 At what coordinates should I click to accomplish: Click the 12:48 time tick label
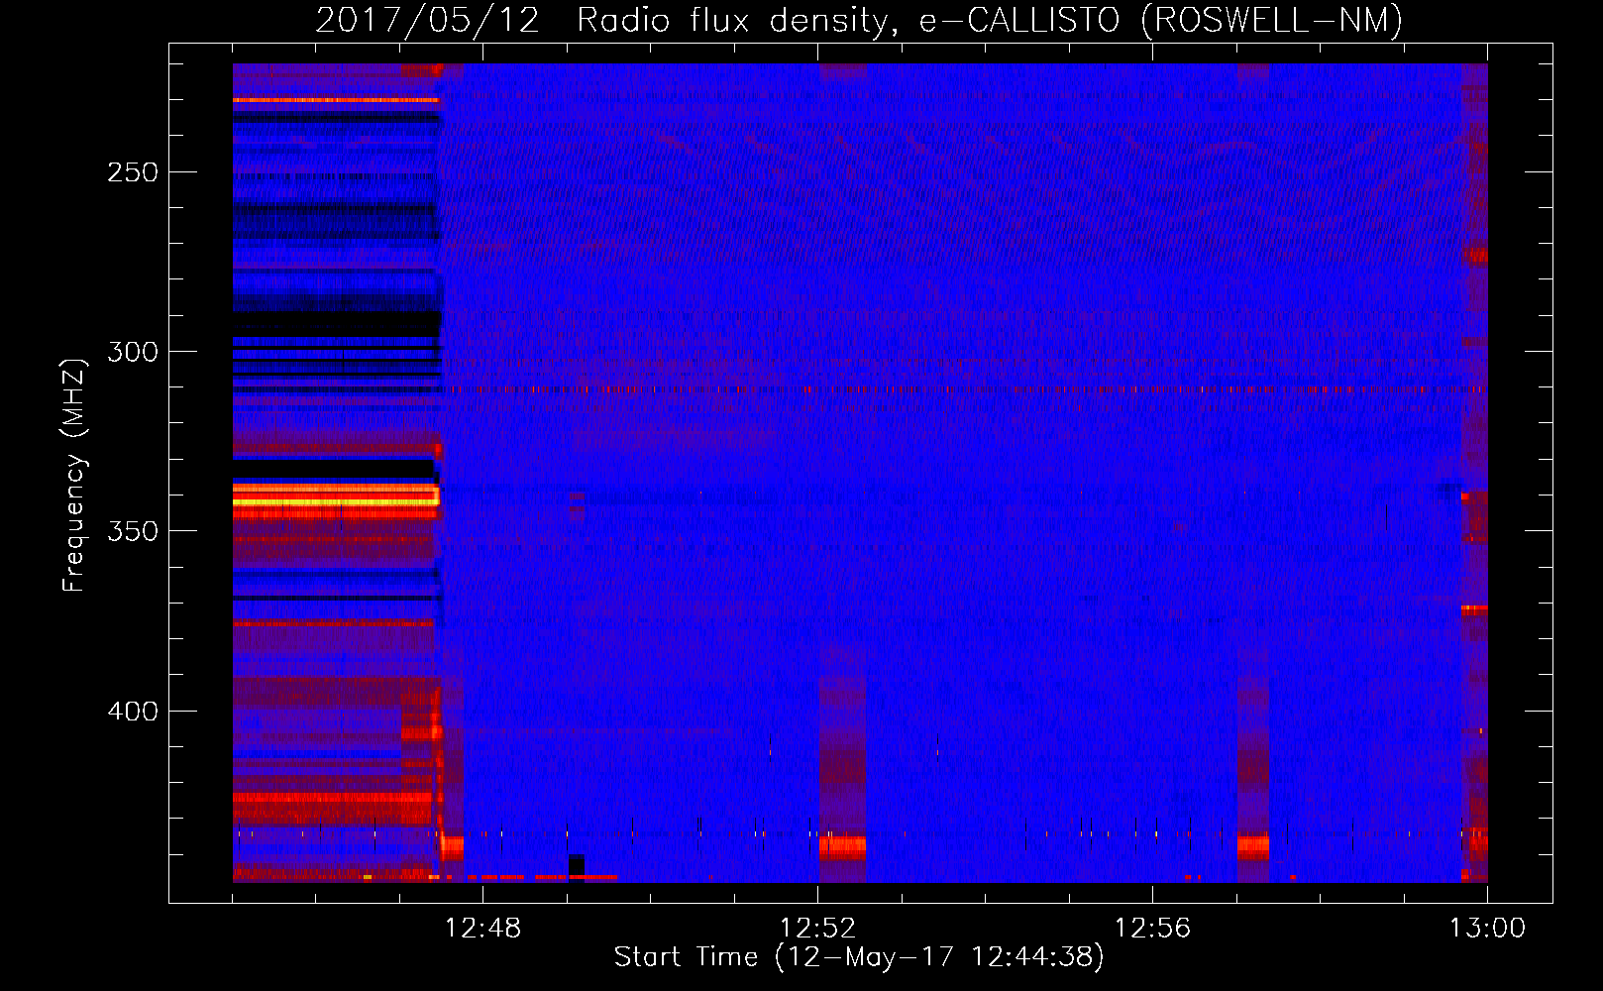pyautogui.click(x=482, y=929)
